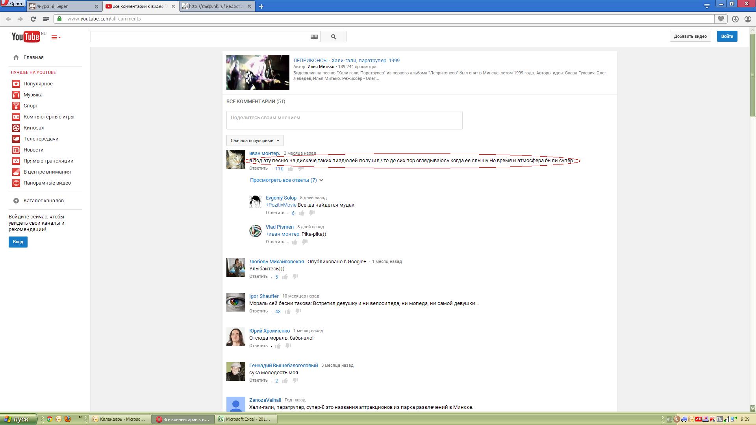756x425 pixels.
Task: Open video title ЛЕПРИКОНСЫ - Хали-гали link
Action: [346, 61]
